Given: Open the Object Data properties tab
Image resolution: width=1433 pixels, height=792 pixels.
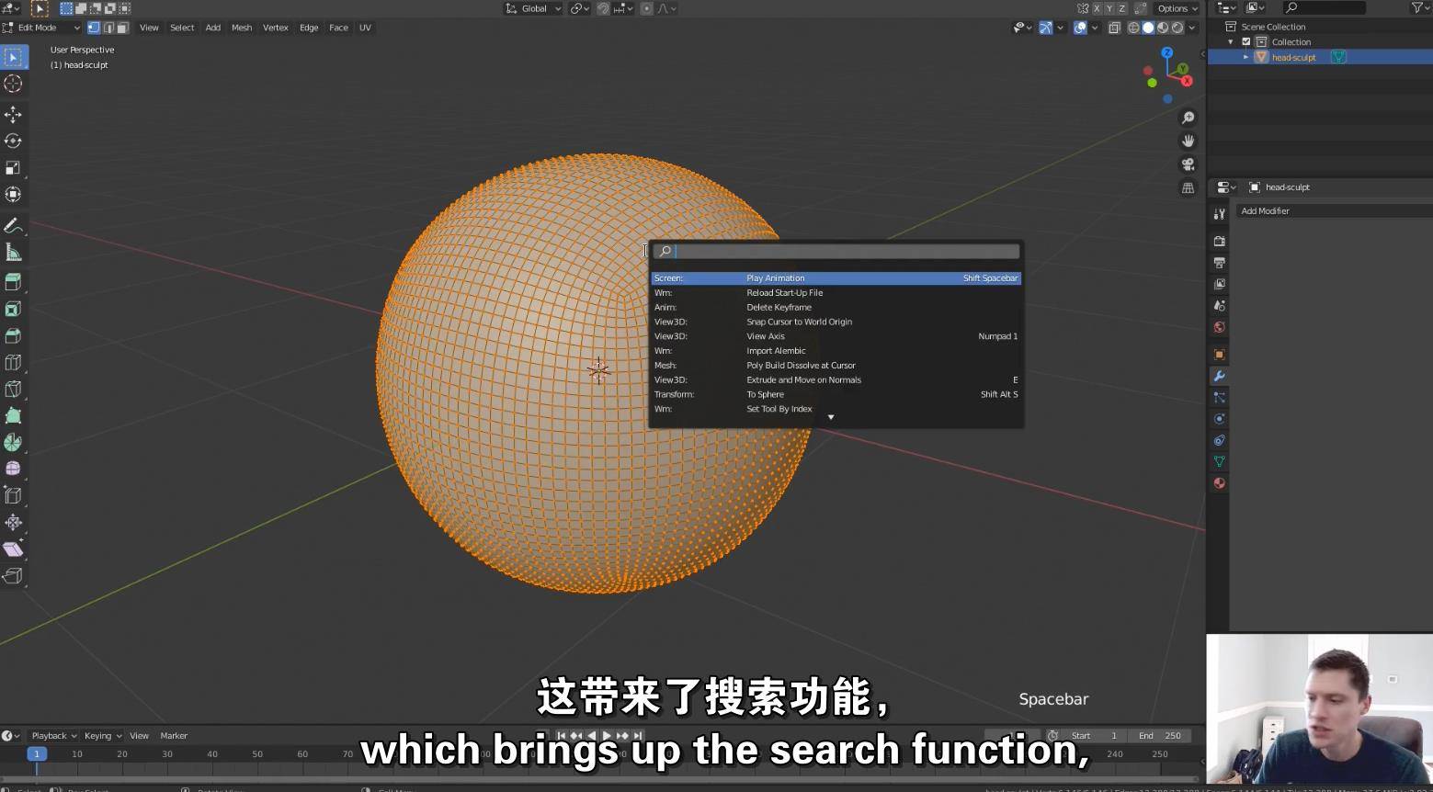Looking at the screenshot, I should coord(1219,461).
